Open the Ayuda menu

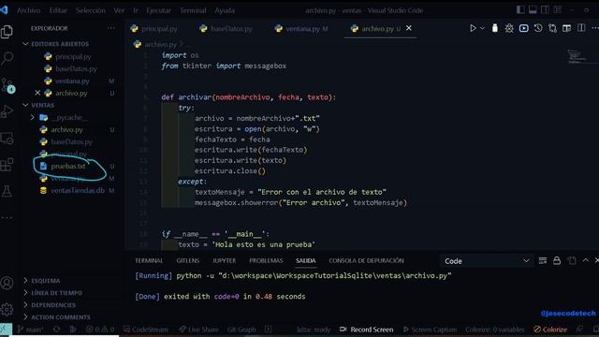click(x=225, y=10)
